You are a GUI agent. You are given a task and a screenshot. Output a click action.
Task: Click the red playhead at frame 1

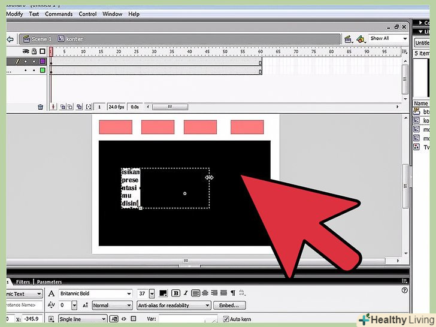51,52
